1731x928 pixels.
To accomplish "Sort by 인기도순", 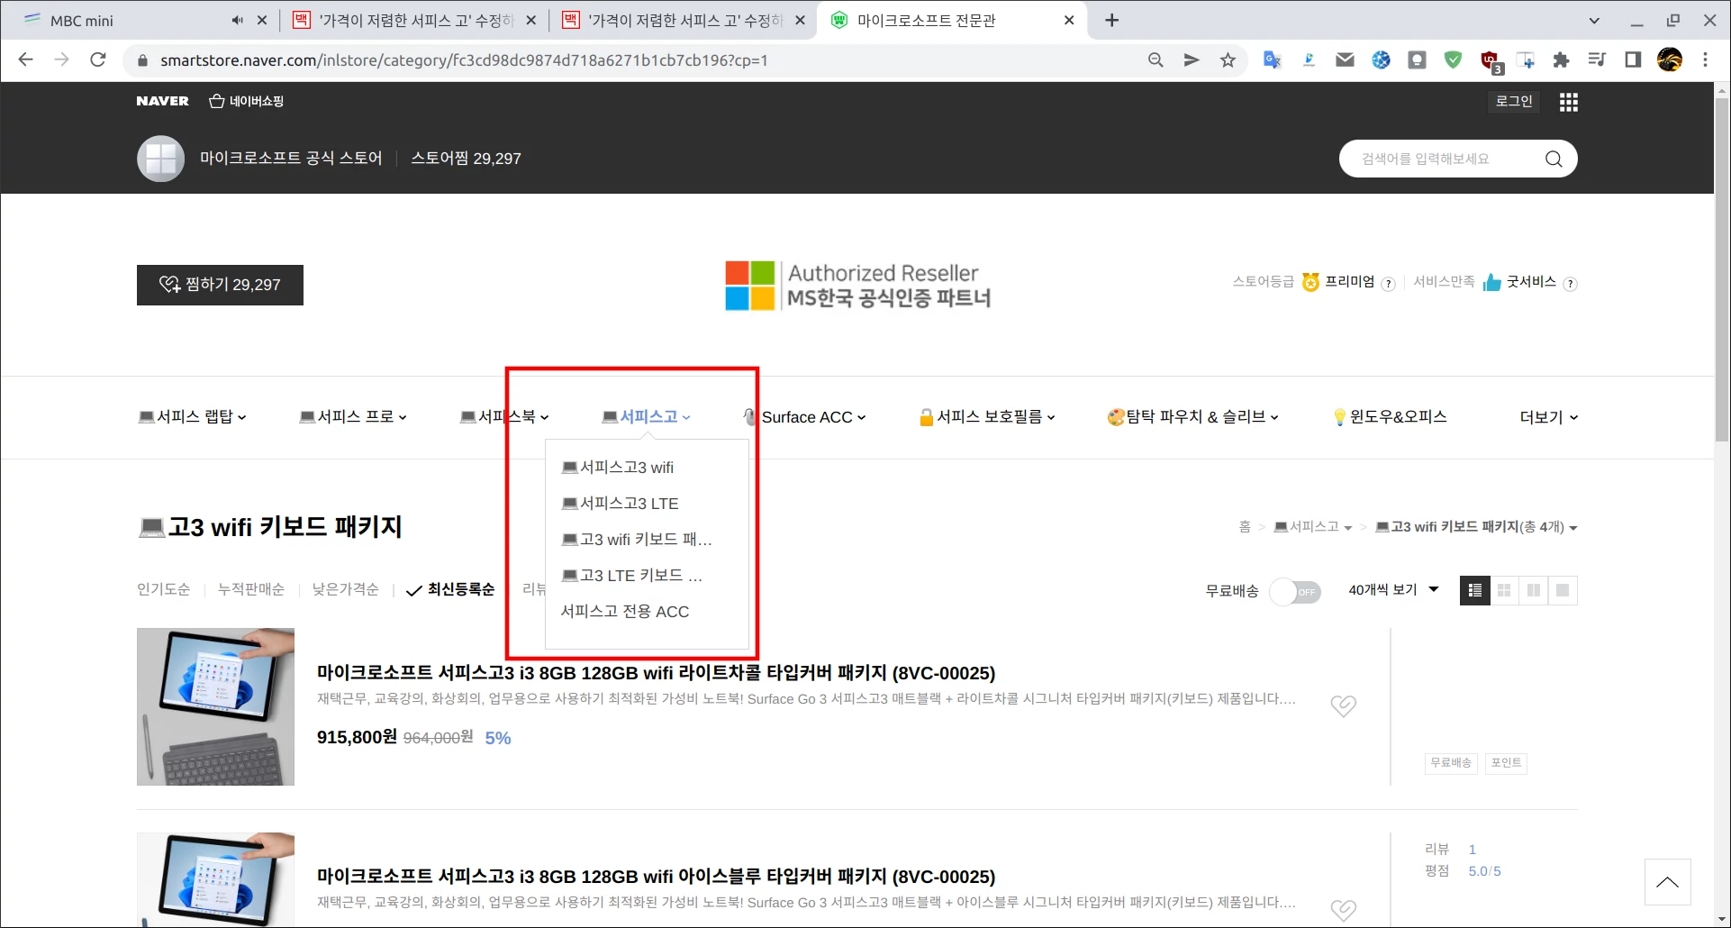I will tap(163, 589).
